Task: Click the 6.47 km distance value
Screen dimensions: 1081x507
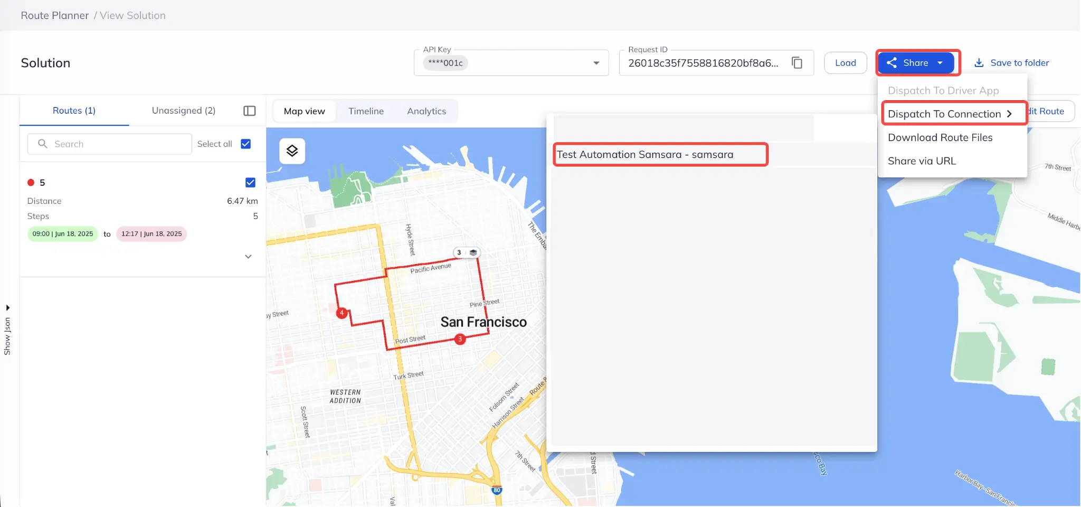Action: click(242, 201)
